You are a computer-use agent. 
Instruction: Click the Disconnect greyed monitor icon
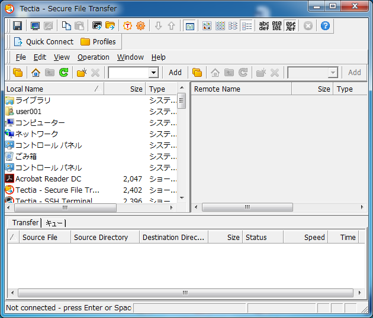[x=49, y=25]
